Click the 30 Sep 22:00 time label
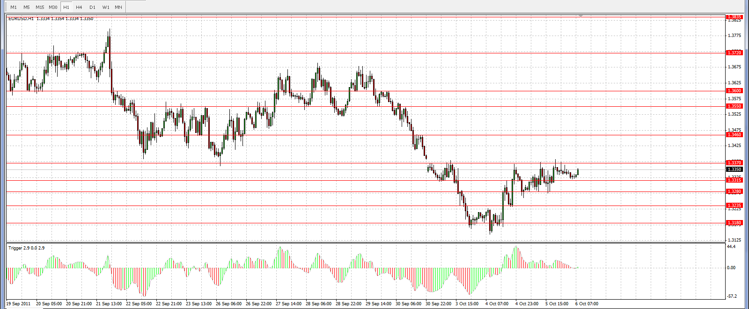749x309 pixels. pyautogui.click(x=439, y=304)
